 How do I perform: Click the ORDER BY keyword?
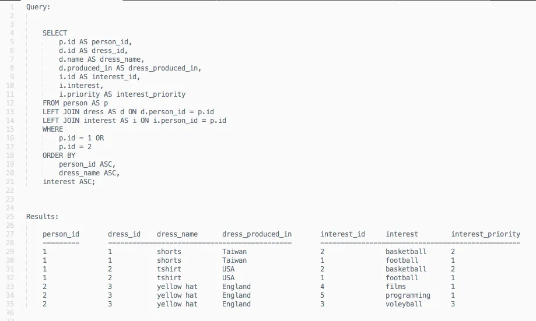pos(59,156)
